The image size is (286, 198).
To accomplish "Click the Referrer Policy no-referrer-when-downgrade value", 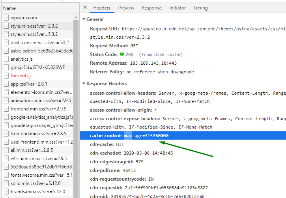I will 160,72.
